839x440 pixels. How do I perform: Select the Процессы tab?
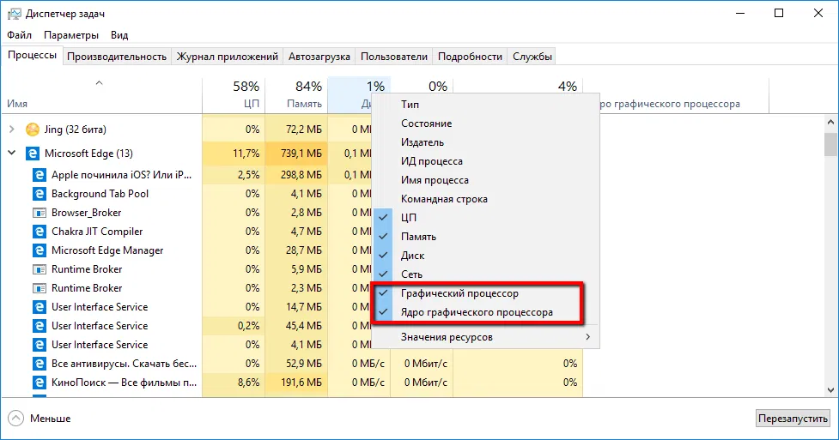(x=32, y=55)
